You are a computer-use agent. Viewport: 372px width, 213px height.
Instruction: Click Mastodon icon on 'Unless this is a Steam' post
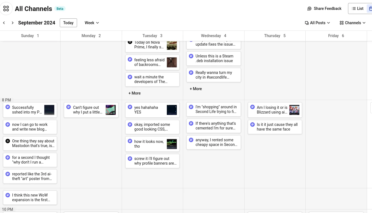[x=191, y=56]
